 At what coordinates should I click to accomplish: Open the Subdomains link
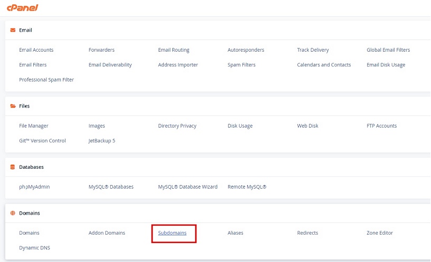pos(172,232)
